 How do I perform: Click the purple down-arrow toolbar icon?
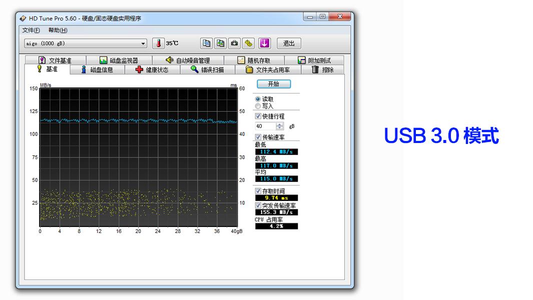point(264,43)
